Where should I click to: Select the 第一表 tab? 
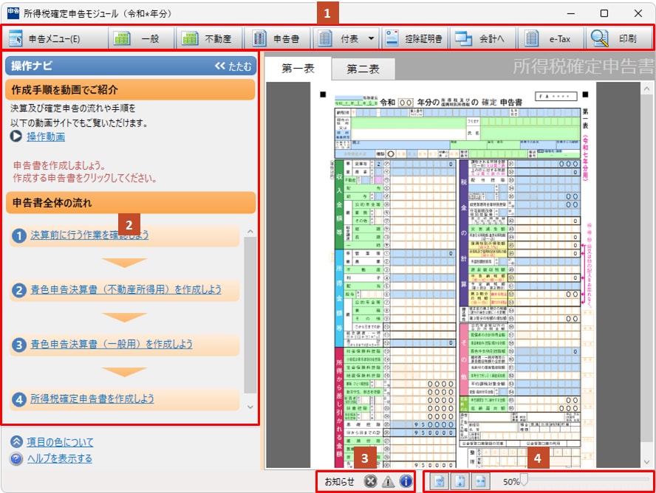coord(298,69)
